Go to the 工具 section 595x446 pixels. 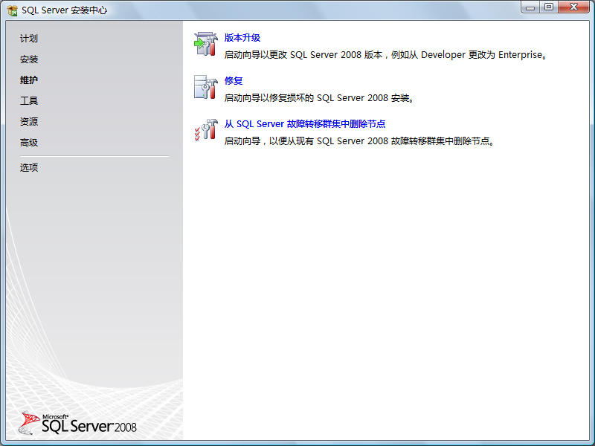(29, 101)
